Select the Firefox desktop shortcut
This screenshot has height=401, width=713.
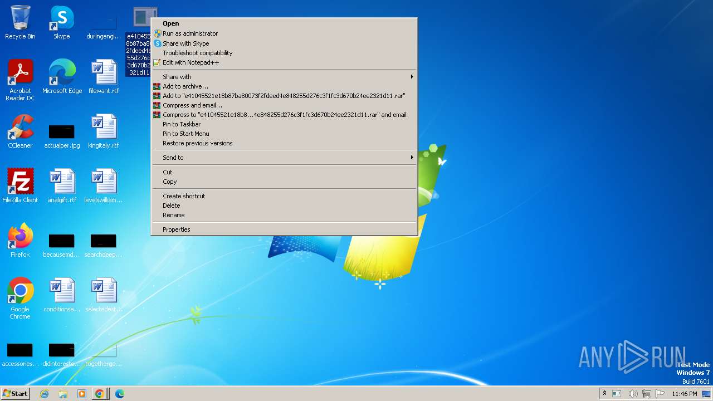tap(20, 241)
